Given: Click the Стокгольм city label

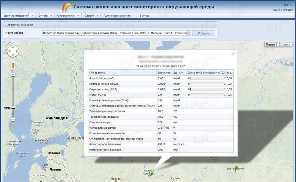Looking at the screenshot, I should (14, 141).
